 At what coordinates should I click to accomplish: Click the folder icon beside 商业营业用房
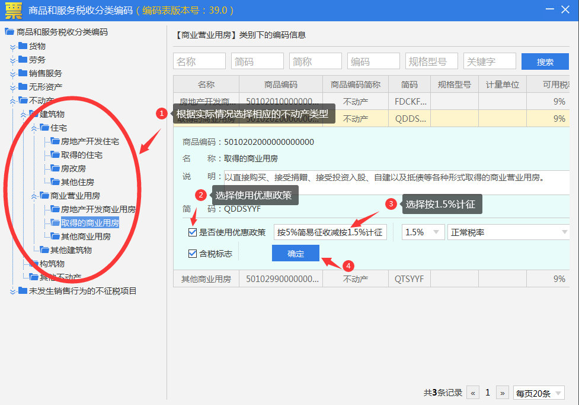click(44, 195)
